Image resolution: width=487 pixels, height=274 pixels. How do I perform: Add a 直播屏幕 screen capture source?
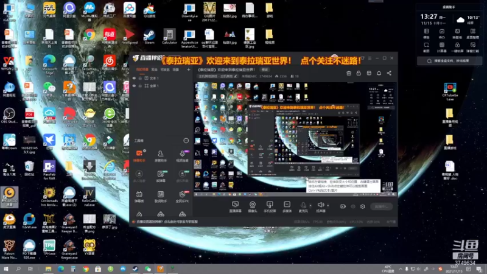click(235, 206)
